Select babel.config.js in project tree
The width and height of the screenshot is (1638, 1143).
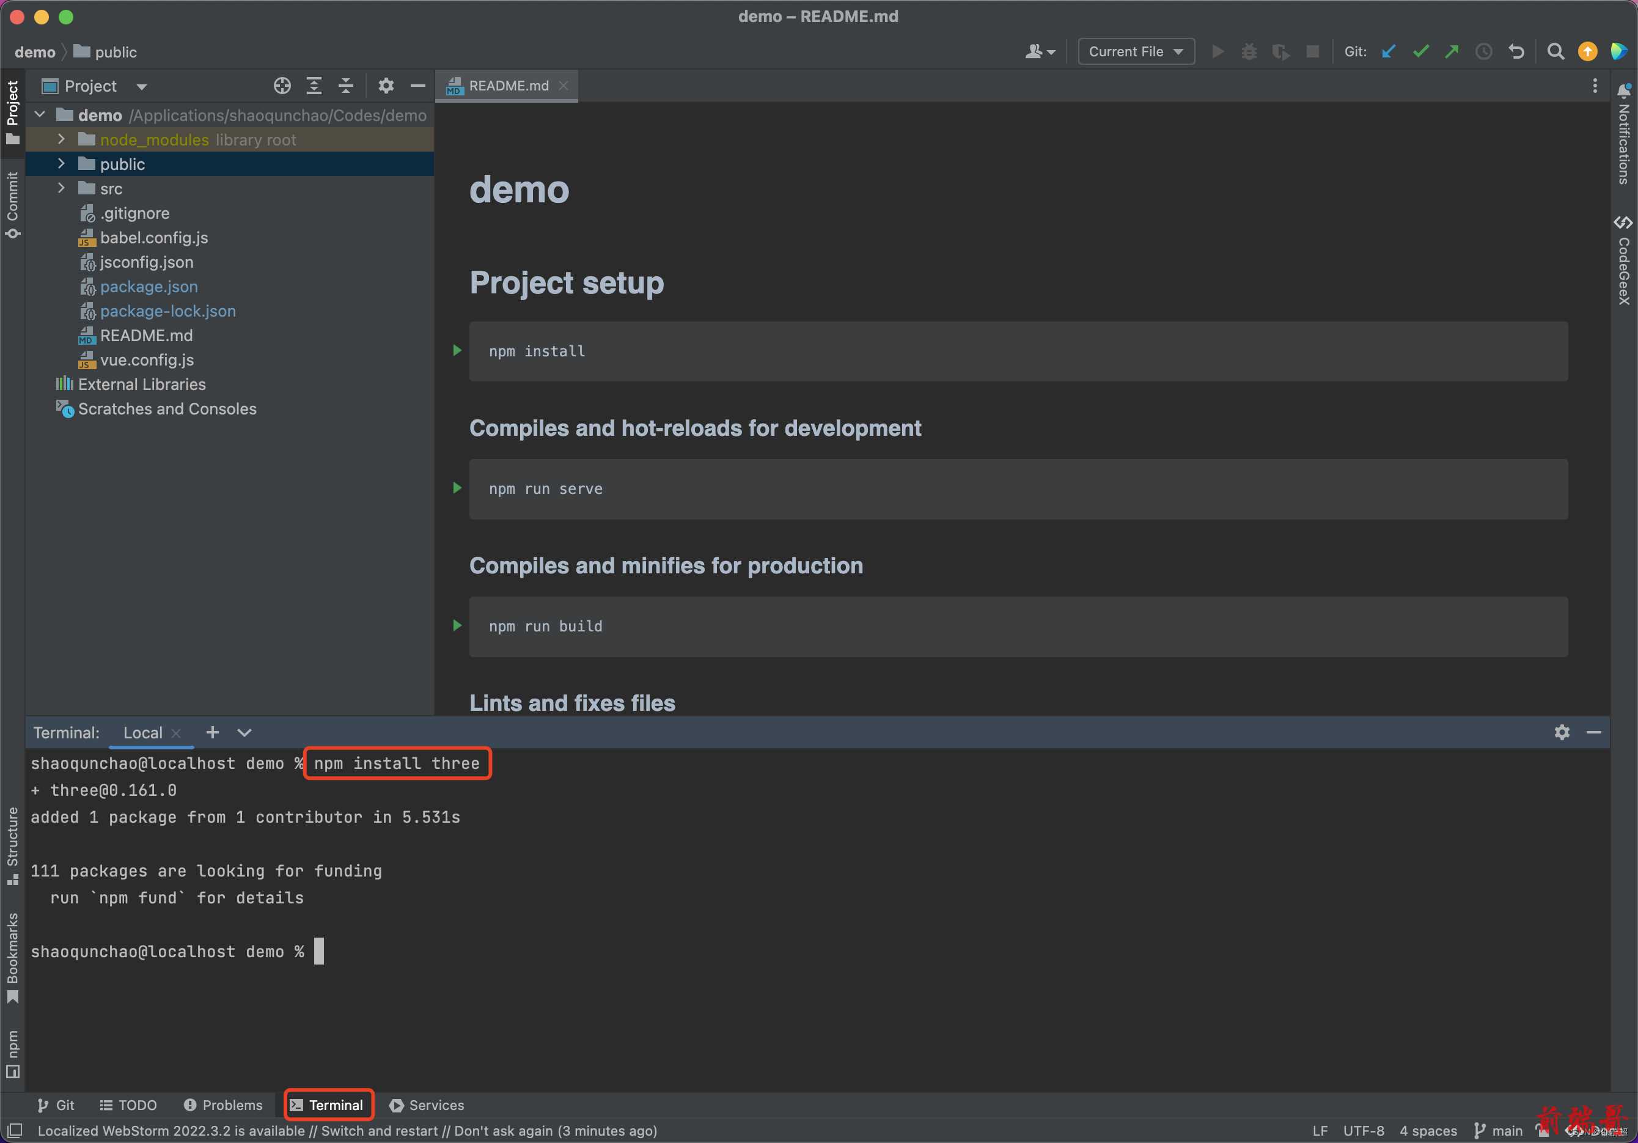pos(153,238)
